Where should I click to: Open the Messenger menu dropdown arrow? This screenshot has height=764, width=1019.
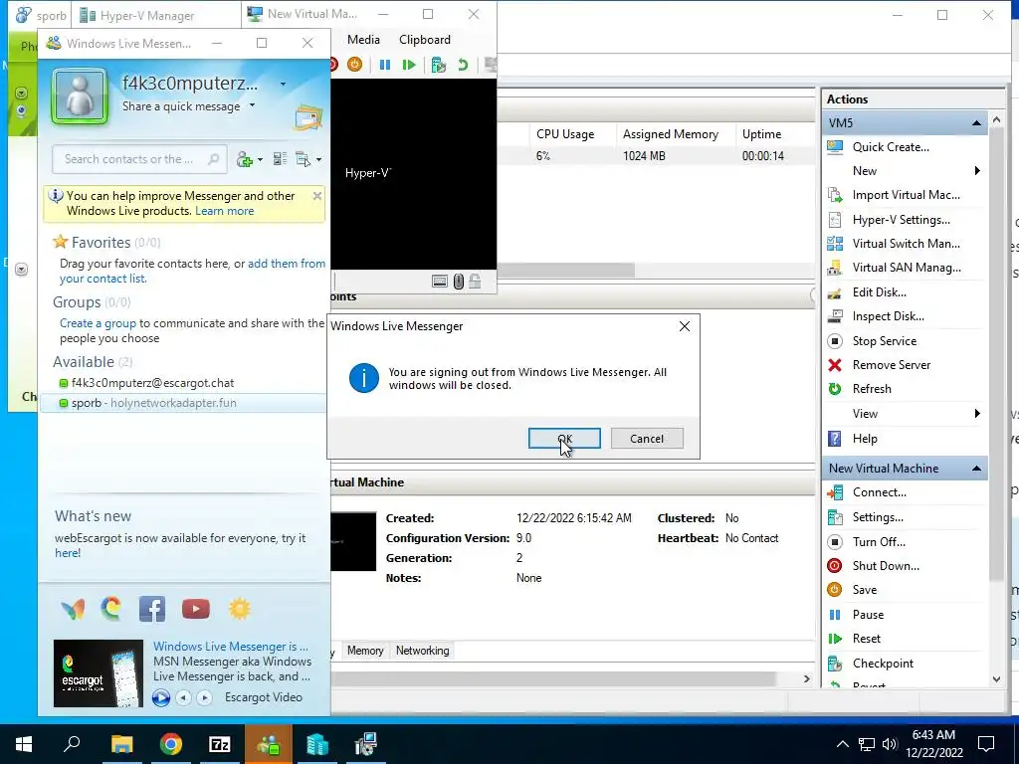(x=318, y=160)
